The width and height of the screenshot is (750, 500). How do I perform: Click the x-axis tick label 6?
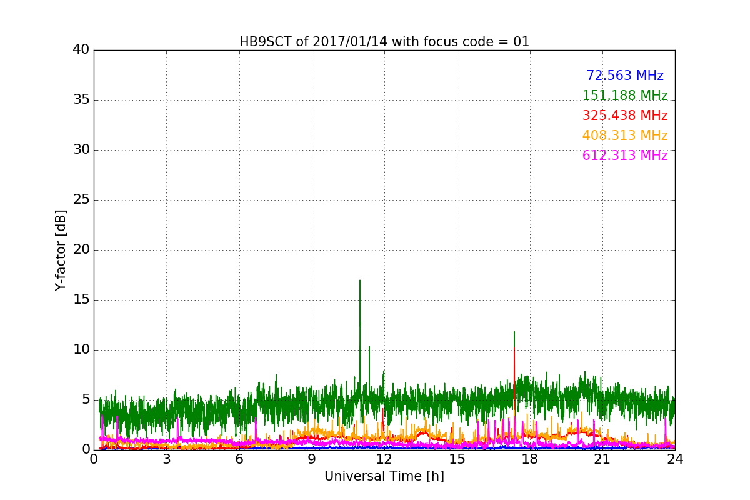click(x=239, y=459)
